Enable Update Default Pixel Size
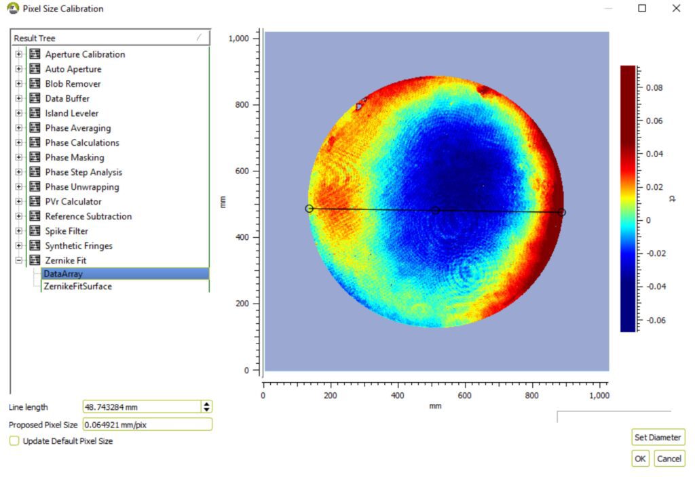Image resolution: width=695 pixels, height=477 pixels. [x=14, y=441]
